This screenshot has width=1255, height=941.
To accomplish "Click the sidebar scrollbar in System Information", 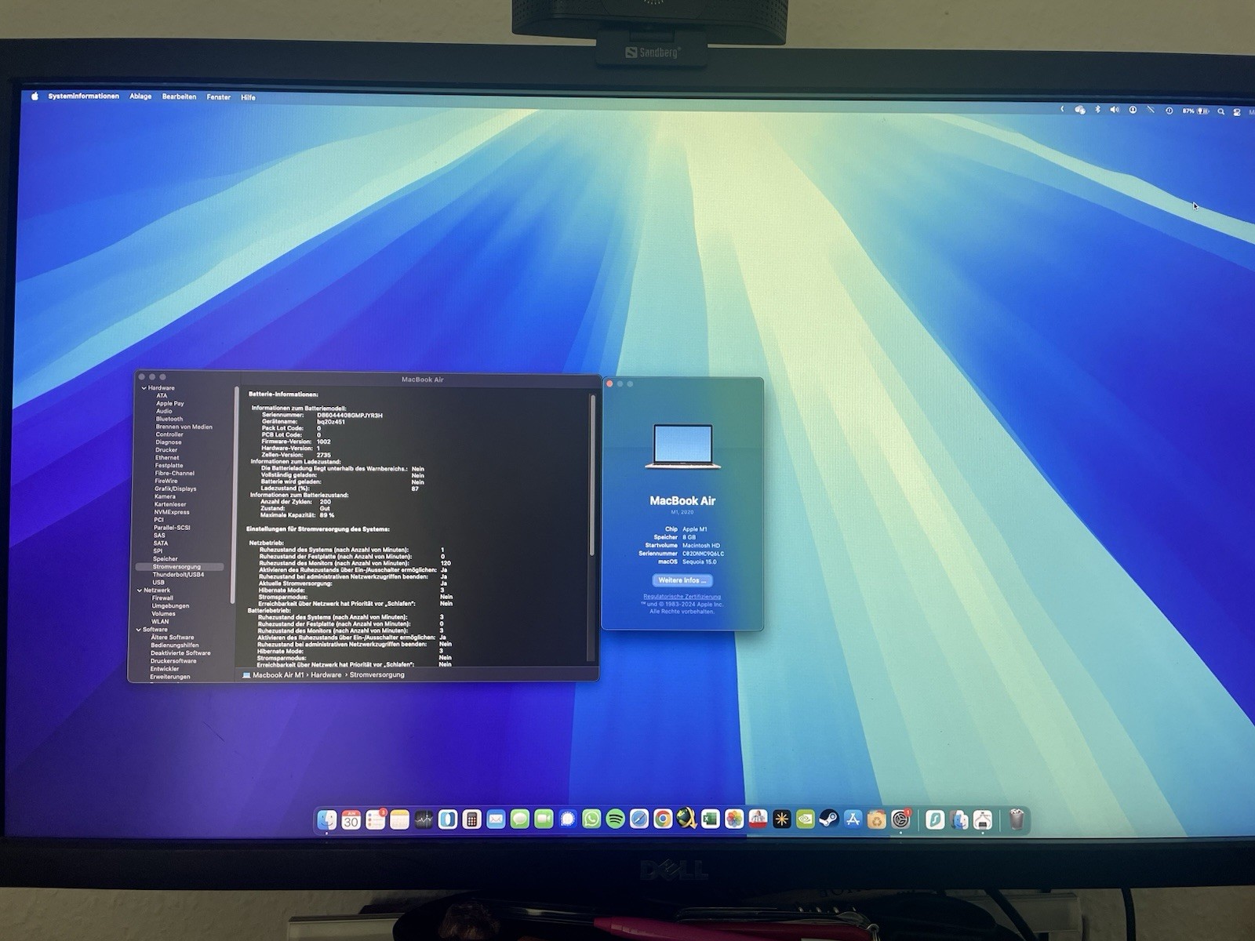I will [x=233, y=494].
